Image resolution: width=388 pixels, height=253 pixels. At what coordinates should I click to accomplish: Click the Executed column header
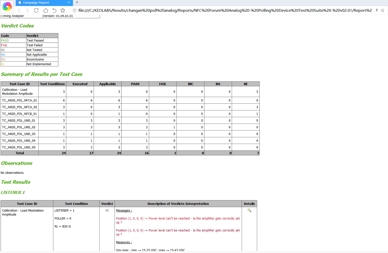pos(80,84)
